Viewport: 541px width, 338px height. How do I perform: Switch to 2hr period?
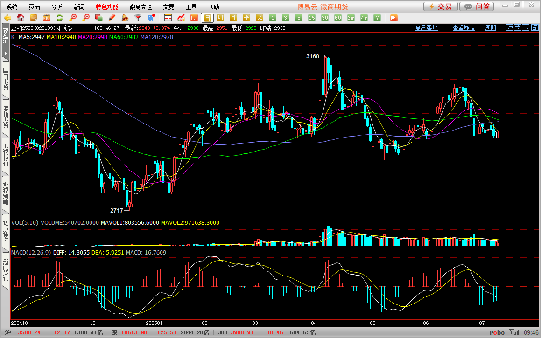click(x=351, y=18)
